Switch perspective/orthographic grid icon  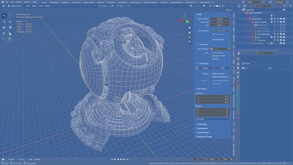pos(189,42)
